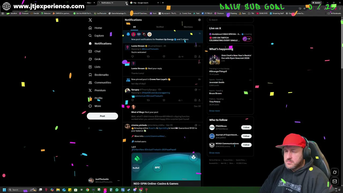Screen dimensions: 343x193
Task: Click cinema_pichodu profile avatar
Action: 128,127
